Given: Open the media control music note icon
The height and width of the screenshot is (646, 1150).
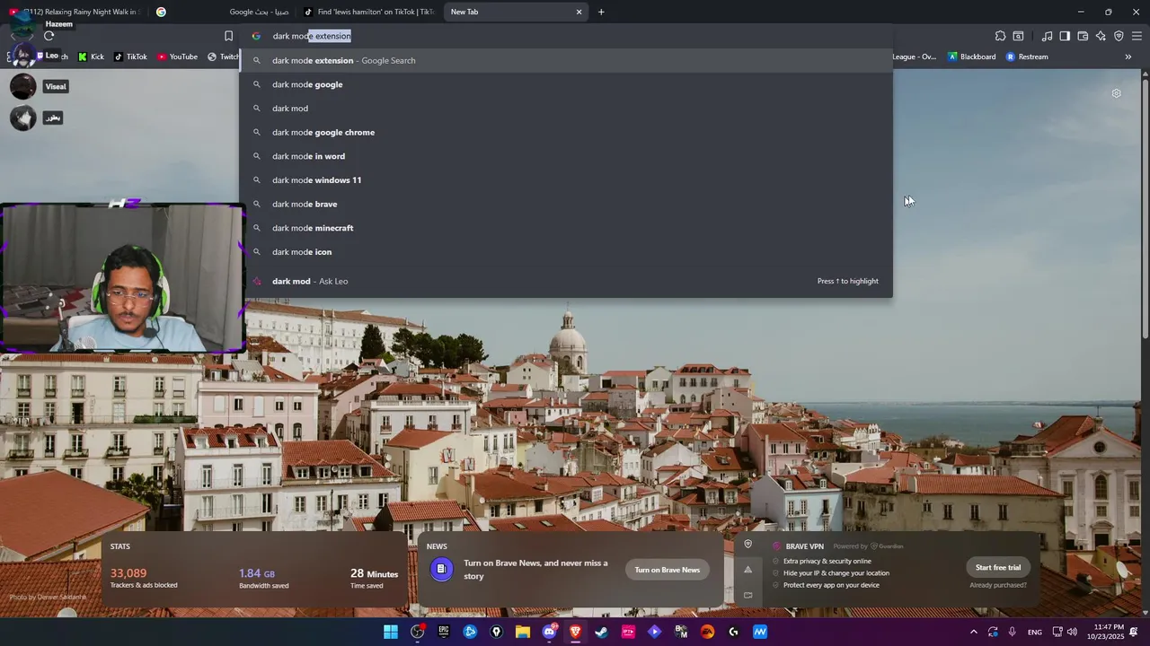Looking at the screenshot, I should (x=1047, y=36).
